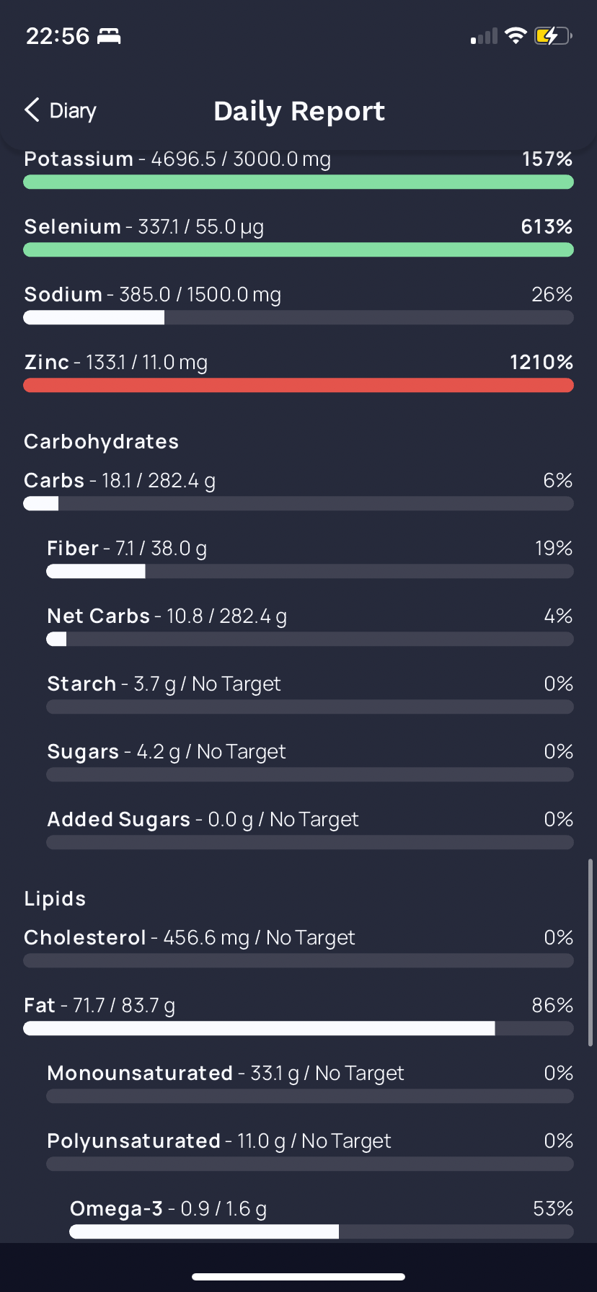Select the Daily Report title
This screenshot has height=1292, width=597.
[299, 111]
